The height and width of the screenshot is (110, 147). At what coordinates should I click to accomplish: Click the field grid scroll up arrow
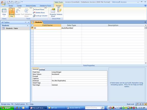pyautogui.click(x=146, y=25)
